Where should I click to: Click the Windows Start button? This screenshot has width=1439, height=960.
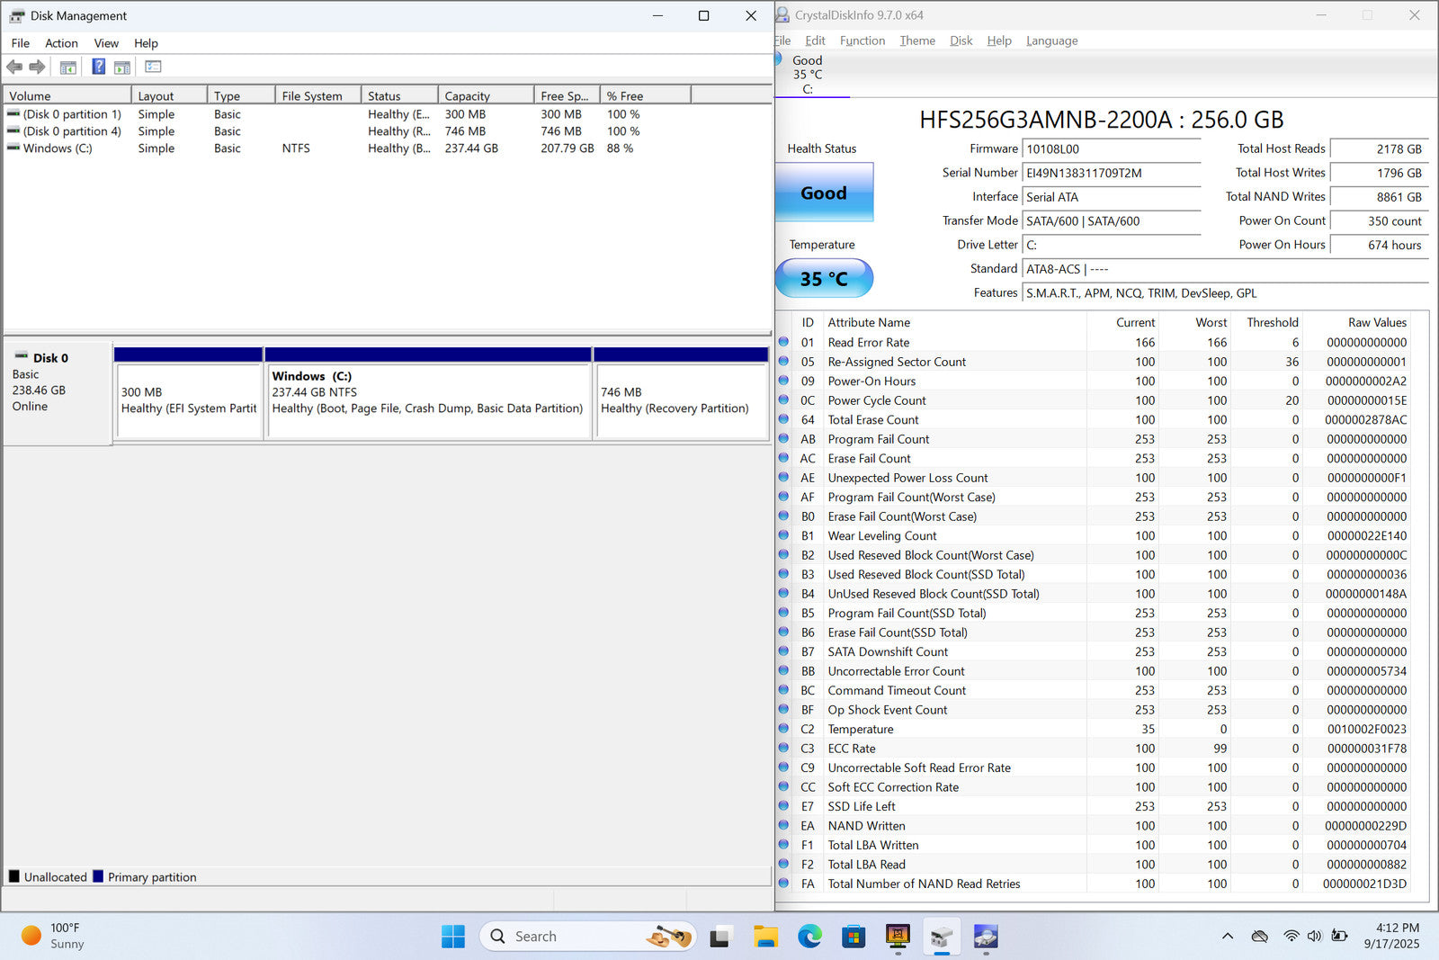tap(453, 937)
